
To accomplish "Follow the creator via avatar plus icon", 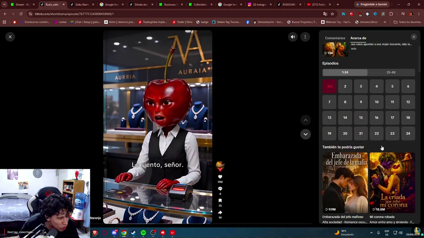I will click(220, 170).
